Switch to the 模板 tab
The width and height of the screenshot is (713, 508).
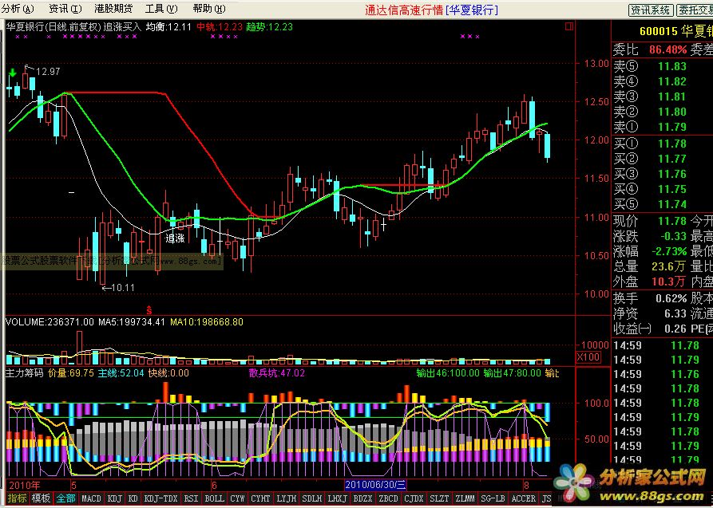pyautogui.click(x=41, y=498)
